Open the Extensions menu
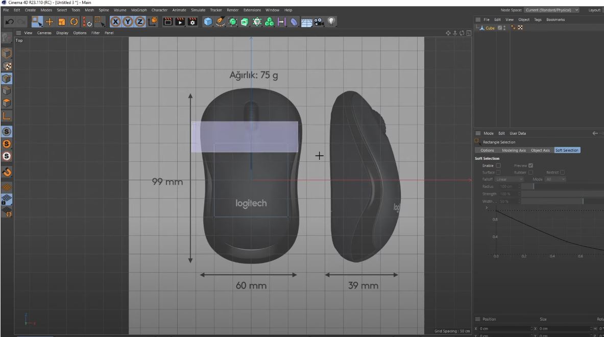Image resolution: width=604 pixels, height=337 pixels. [x=252, y=10]
